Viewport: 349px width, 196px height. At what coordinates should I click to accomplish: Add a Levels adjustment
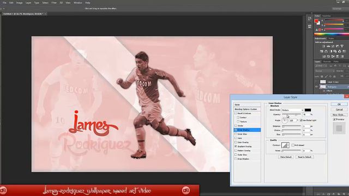(x=328, y=46)
